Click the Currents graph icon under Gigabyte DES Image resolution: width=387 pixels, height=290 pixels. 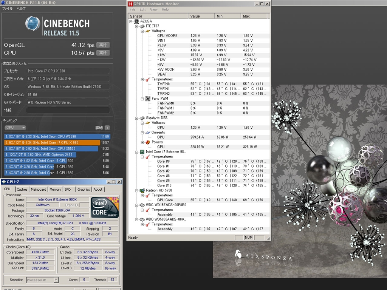[x=148, y=133]
